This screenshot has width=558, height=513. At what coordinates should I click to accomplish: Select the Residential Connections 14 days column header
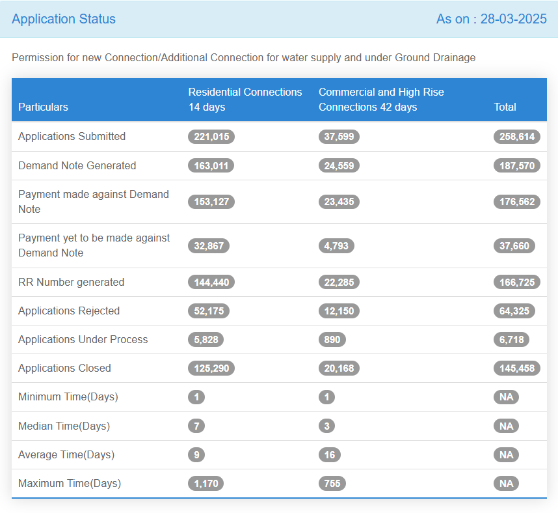pyautogui.click(x=245, y=99)
